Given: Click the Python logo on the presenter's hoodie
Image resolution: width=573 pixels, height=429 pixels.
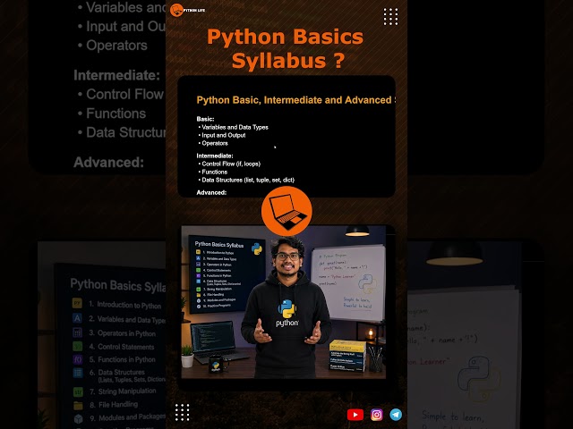Looking at the screenshot, I should pos(286,308).
